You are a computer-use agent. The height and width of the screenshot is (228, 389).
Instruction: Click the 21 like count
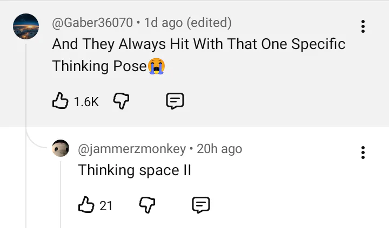[106, 205]
